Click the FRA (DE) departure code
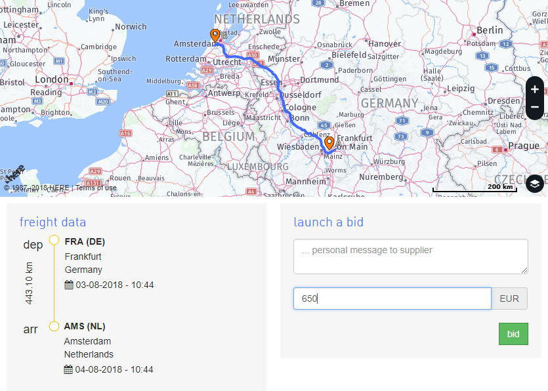The width and height of the screenshot is (548, 391). tap(85, 241)
